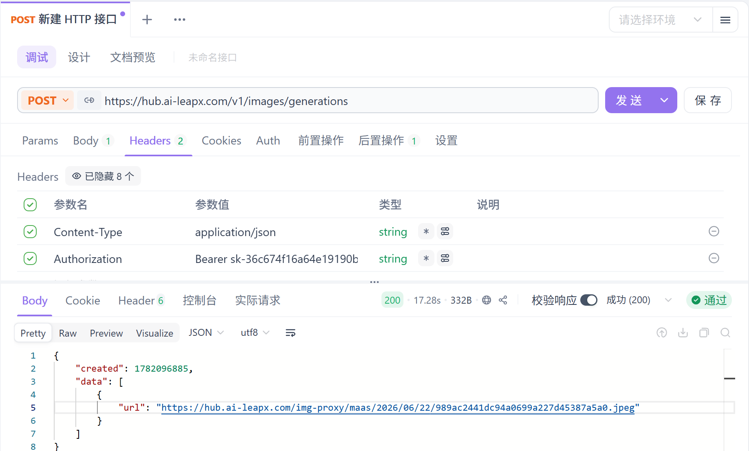Viewport: 749px width, 451px height.
Task: Change the Content-Type string type
Action: (393, 232)
